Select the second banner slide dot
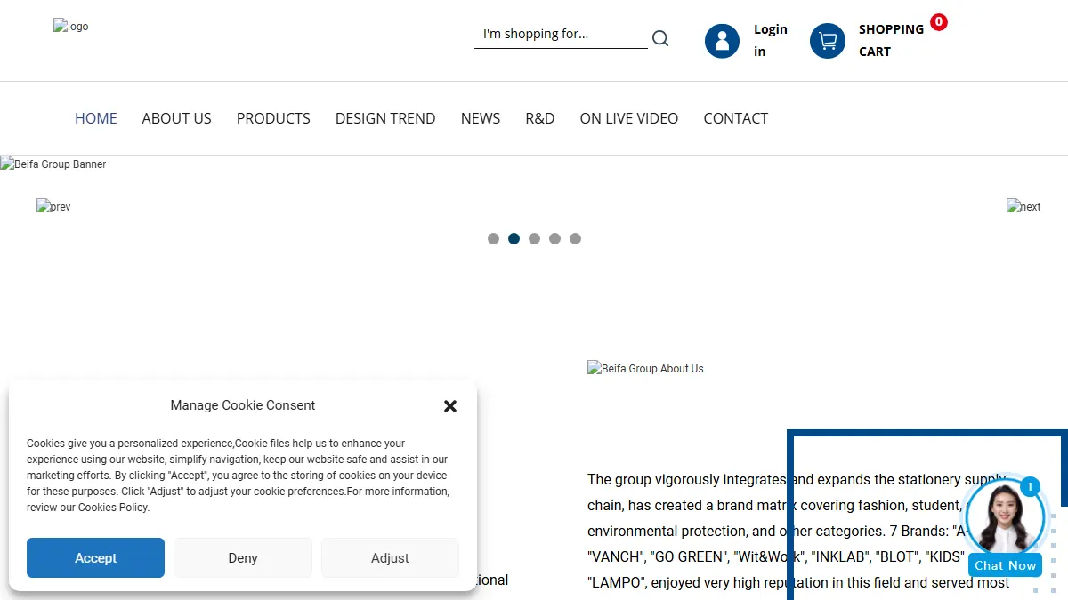The image size is (1068, 600). tap(514, 238)
